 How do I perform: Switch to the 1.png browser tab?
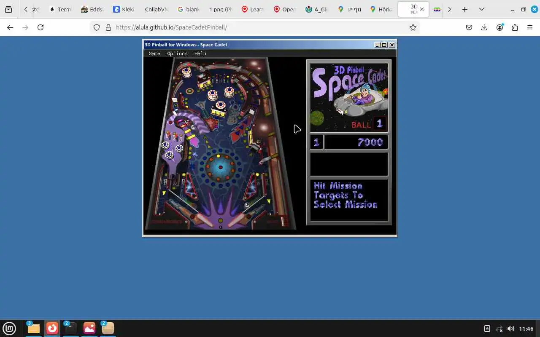(220, 9)
